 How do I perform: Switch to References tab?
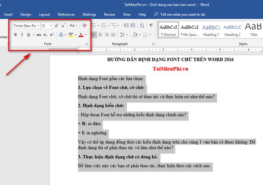[66, 15]
